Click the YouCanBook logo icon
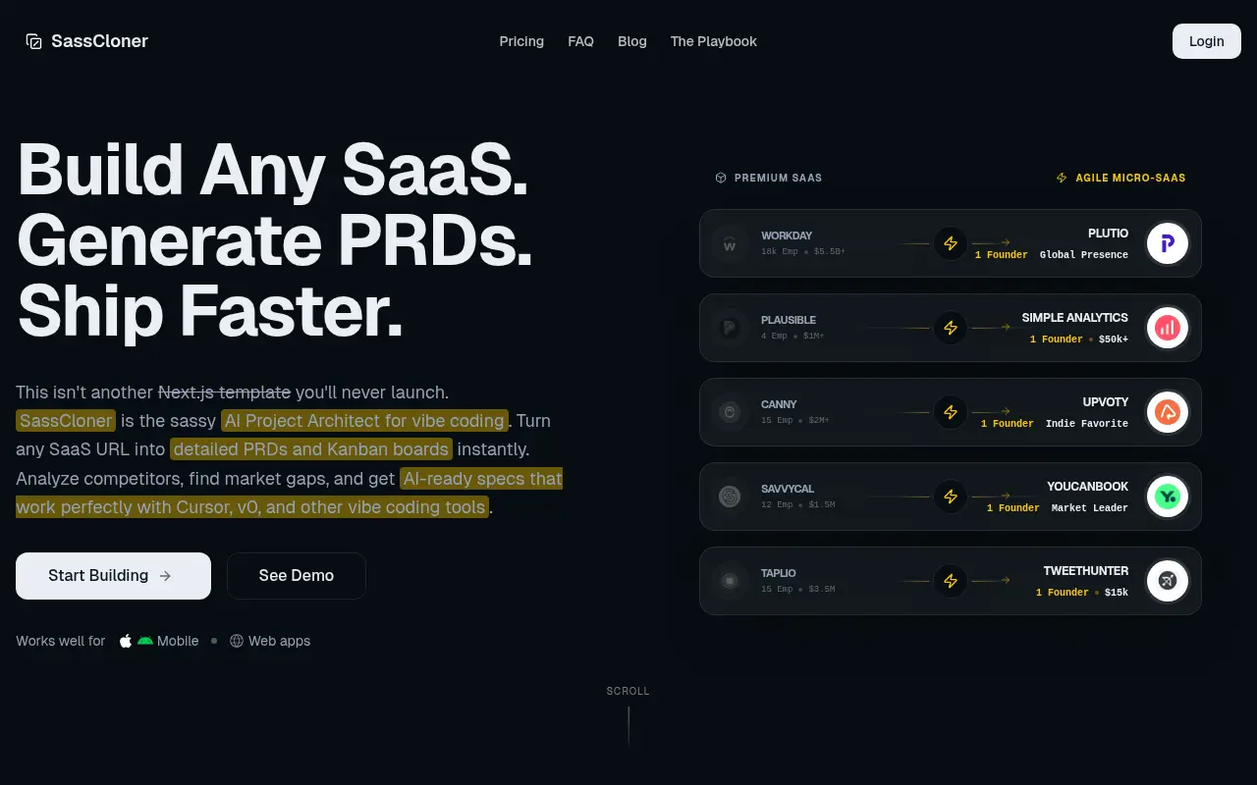This screenshot has height=785, width=1257. pyautogui.click(x=1168, y=497)
